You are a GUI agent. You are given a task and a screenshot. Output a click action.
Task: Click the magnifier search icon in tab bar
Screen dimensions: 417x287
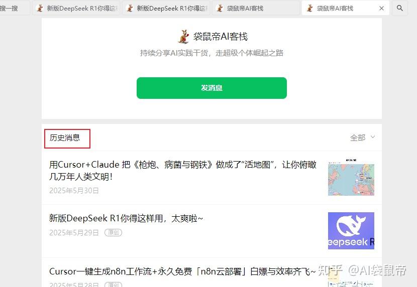pos(400,8)
